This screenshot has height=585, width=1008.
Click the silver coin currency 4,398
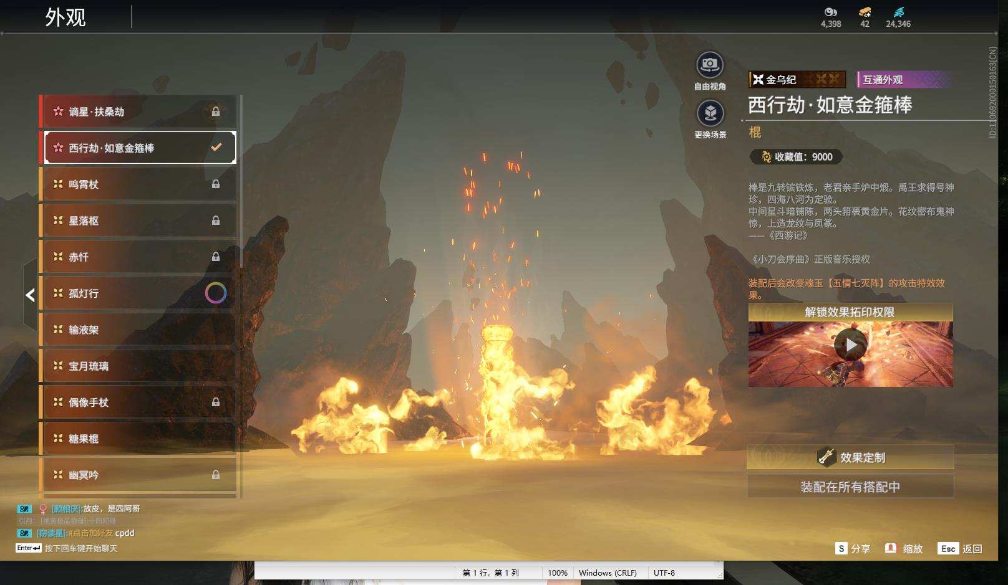(x=831, y=17)
